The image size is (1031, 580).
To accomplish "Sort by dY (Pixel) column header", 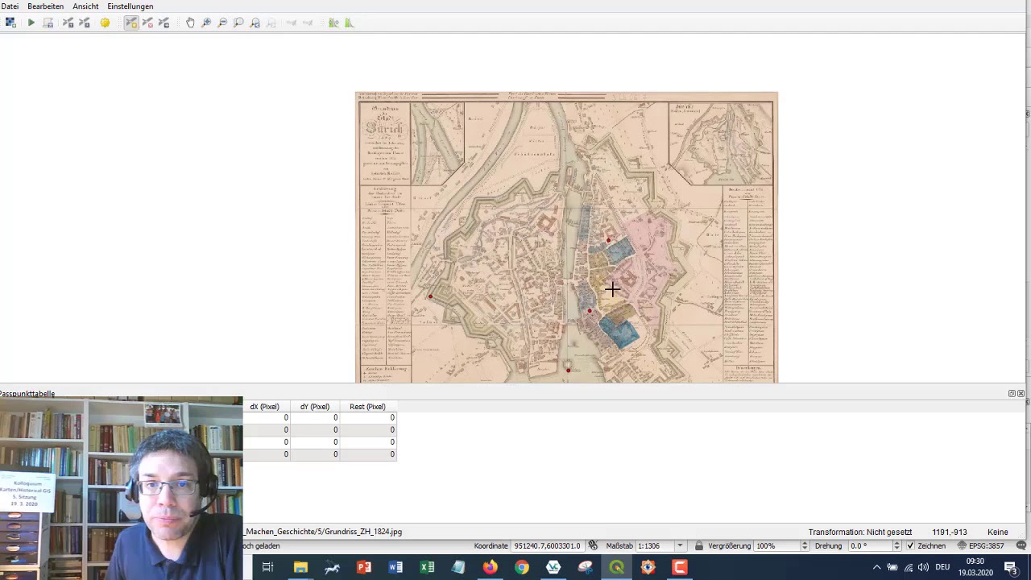I will (x=315, y=407).
